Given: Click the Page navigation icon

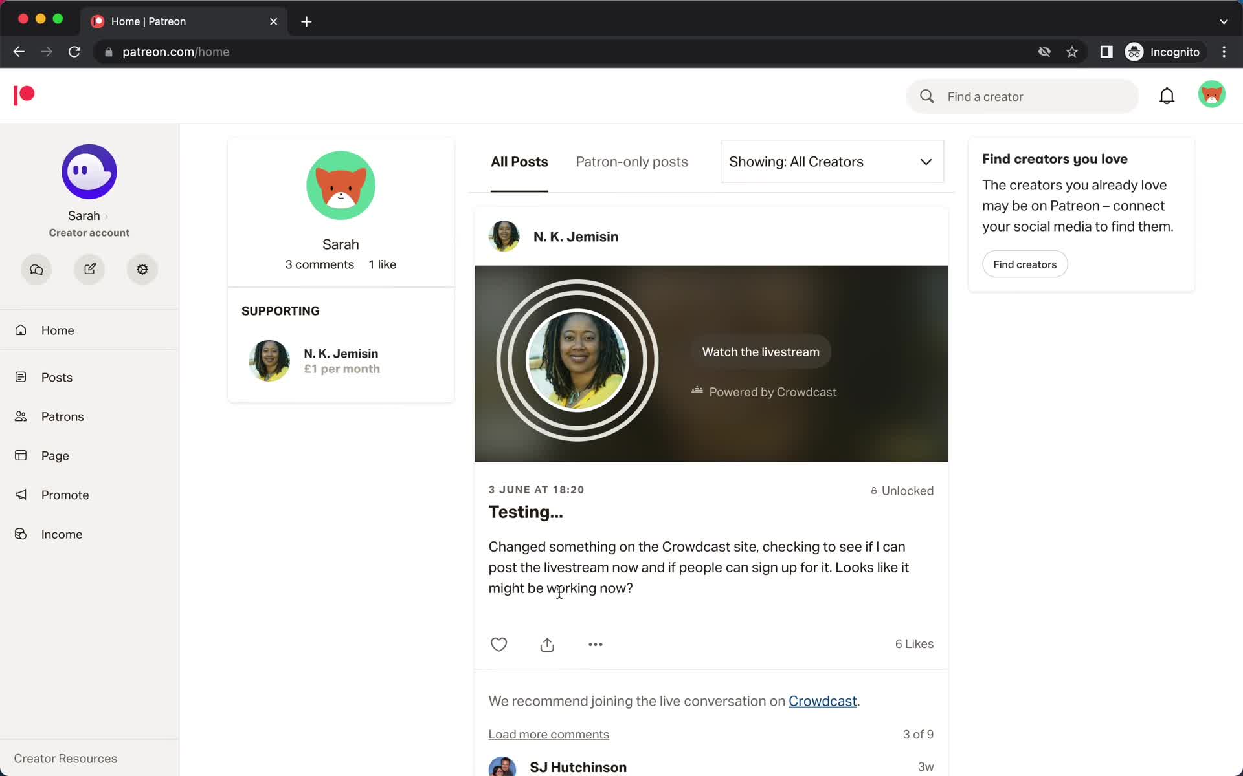Looking at the screenshot, I should pyautogui.click(x=21, y=455).
